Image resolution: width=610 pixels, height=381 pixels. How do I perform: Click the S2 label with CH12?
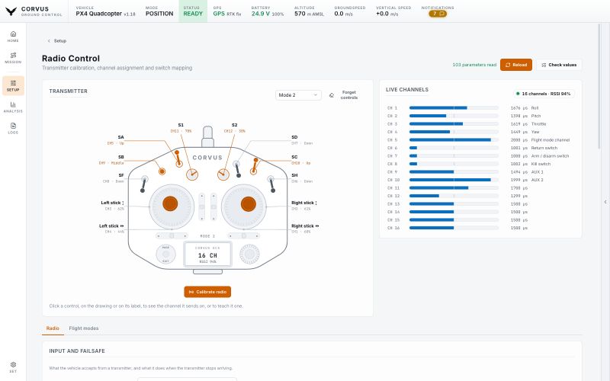click(235, 128)
